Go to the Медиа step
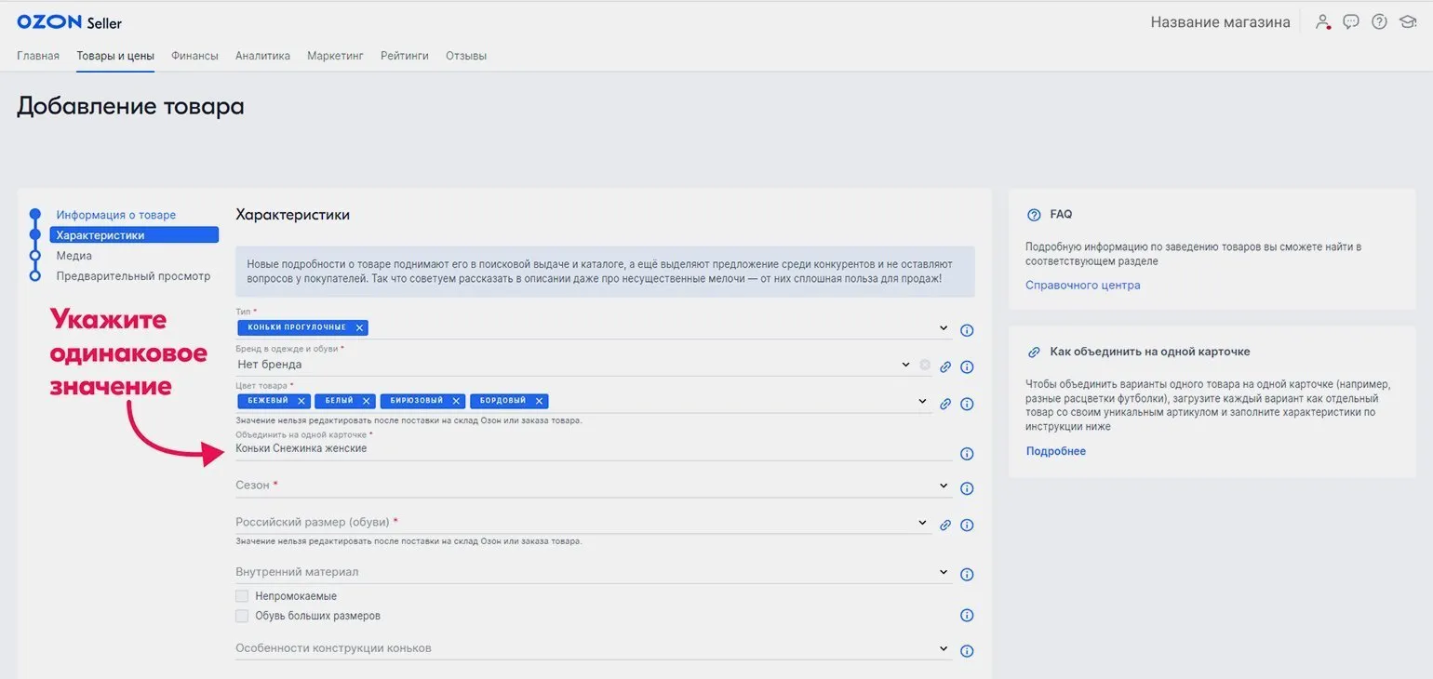The width and height of the screenshot is (1433, 679). click(74, 256)
